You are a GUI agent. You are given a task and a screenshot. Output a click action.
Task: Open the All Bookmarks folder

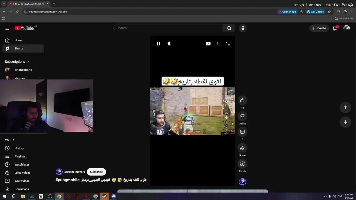(x=344, y=19)
